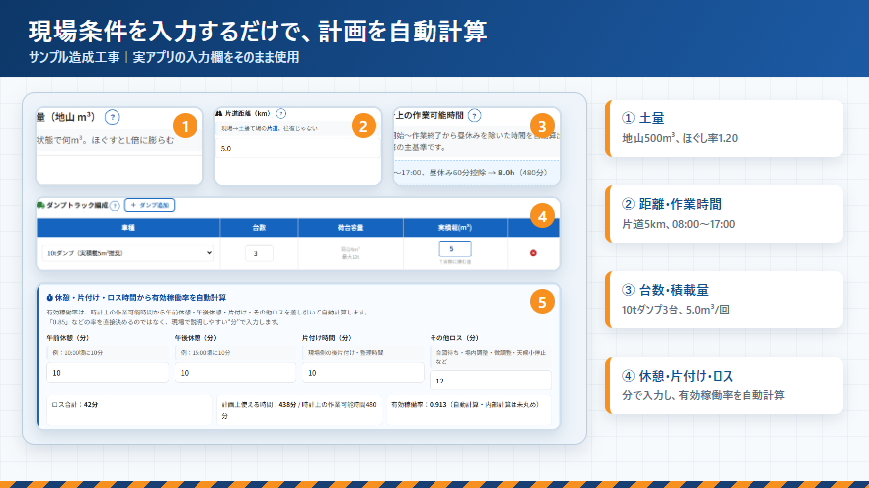Screen dimensions: 869x488
Task: Click the green dump truck icon
Action: [41, 205]
